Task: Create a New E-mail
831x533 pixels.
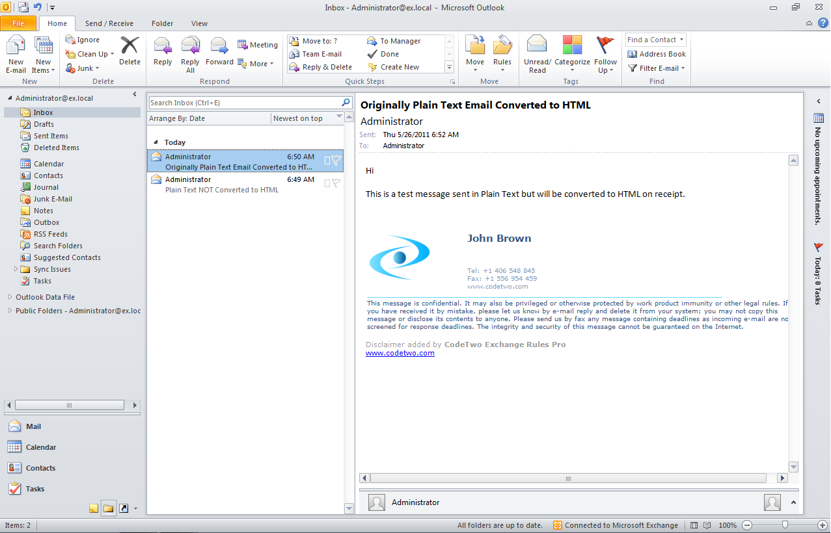Action: point(16,55)
